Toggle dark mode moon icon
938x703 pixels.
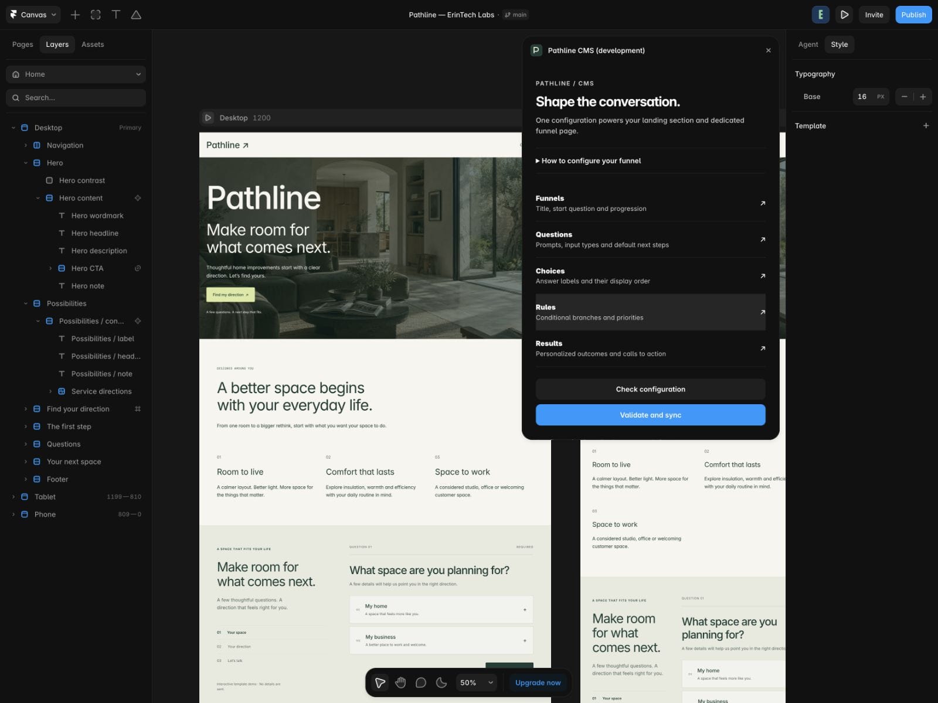441,682
